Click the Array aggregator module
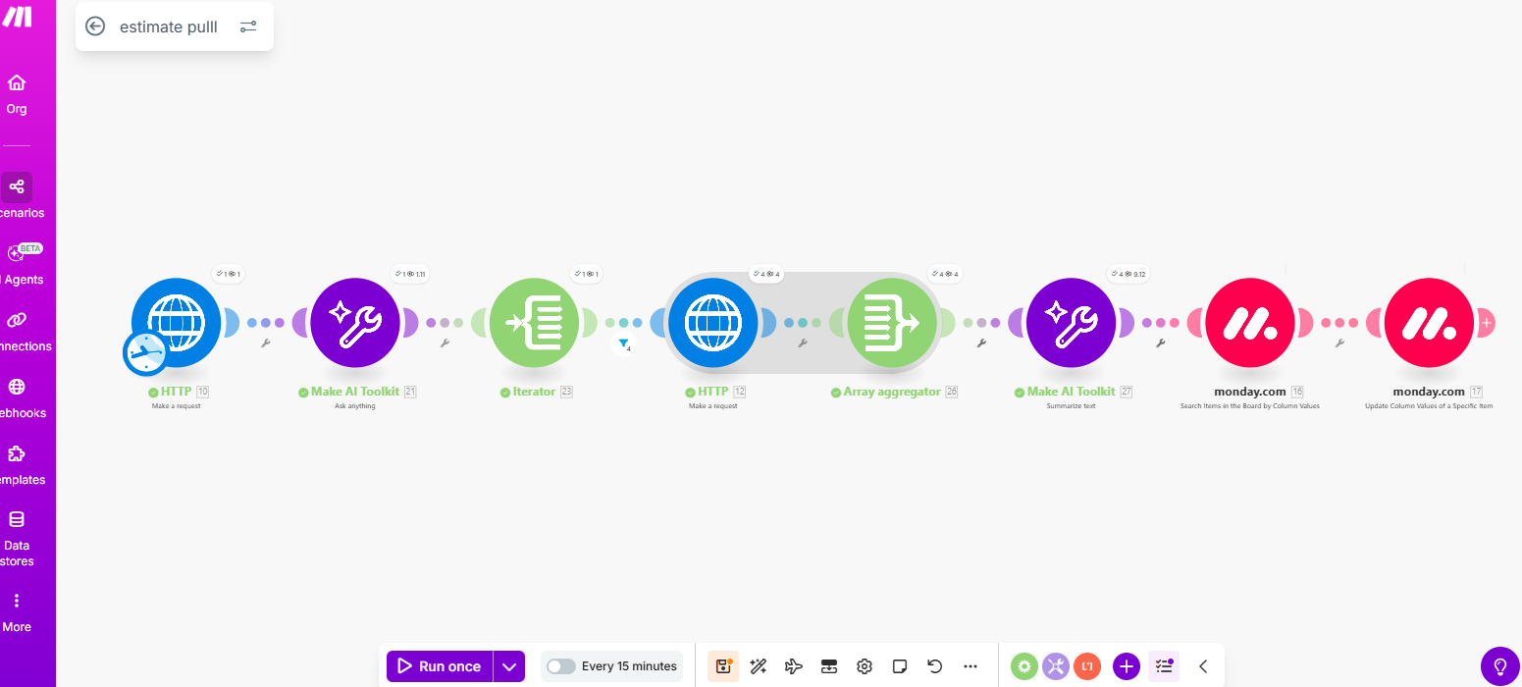1522x687 pixels. click(891, 323)
